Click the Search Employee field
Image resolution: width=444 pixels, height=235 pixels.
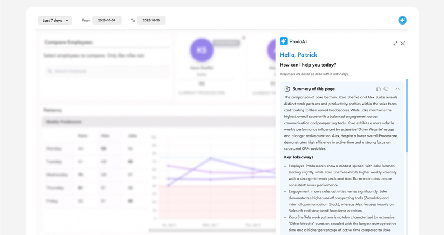point(107,71)
